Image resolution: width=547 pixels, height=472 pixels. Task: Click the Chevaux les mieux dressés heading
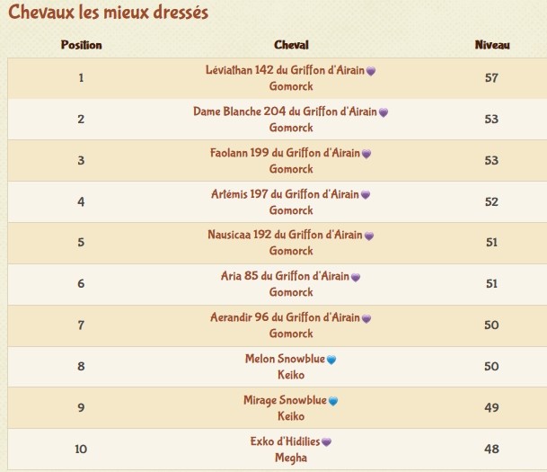108,13
